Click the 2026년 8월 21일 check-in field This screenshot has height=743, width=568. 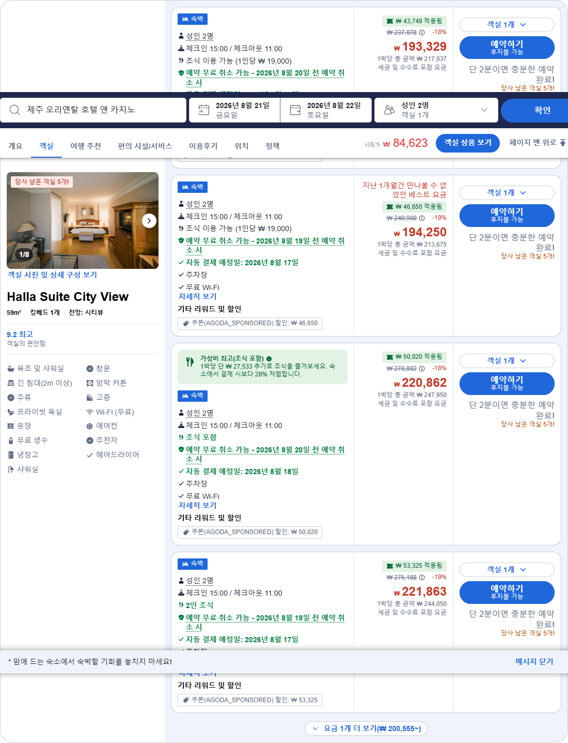point(235,110)
